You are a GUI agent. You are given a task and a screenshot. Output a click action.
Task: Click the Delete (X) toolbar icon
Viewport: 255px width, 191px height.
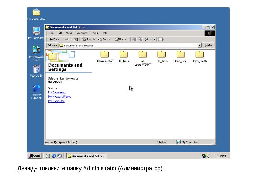point(147,39)
